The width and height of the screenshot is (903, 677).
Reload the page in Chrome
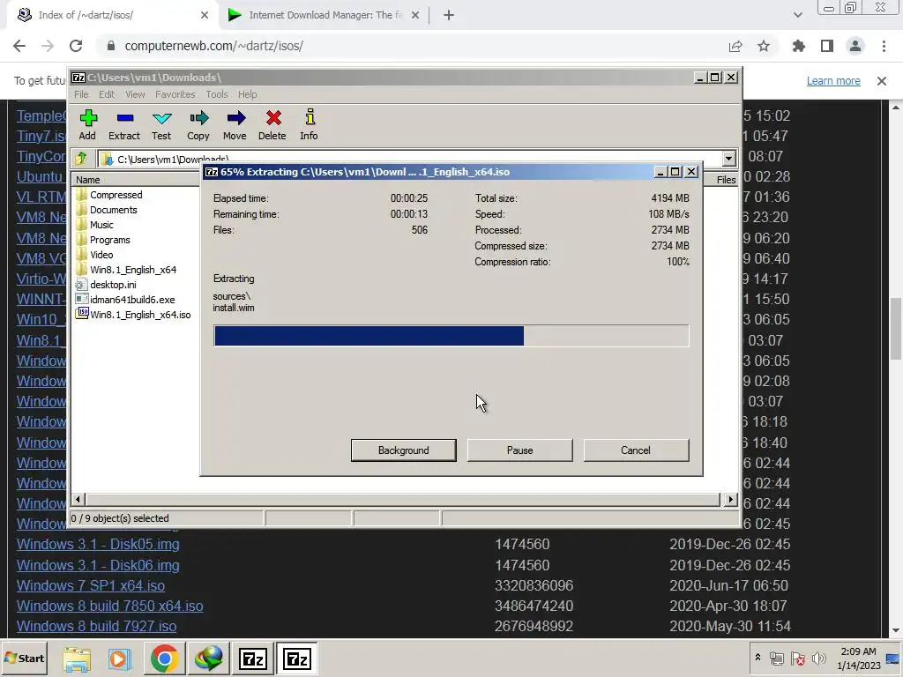(x=76, y=46)
